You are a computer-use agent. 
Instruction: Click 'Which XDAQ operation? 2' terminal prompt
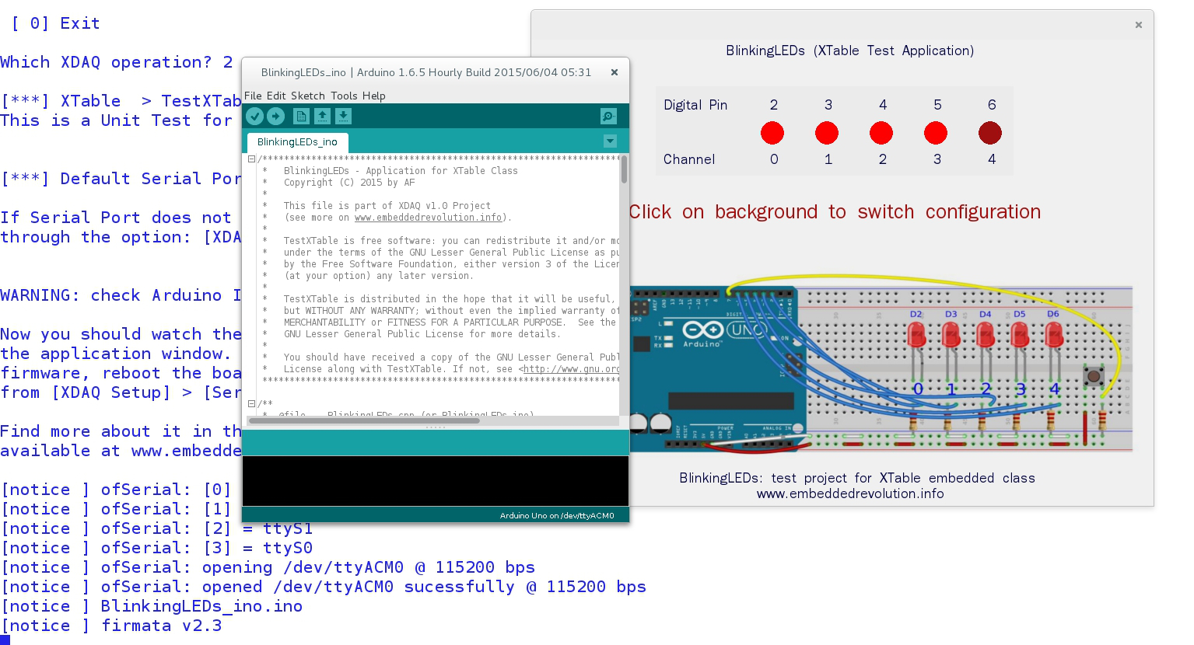tap(117, 62)
